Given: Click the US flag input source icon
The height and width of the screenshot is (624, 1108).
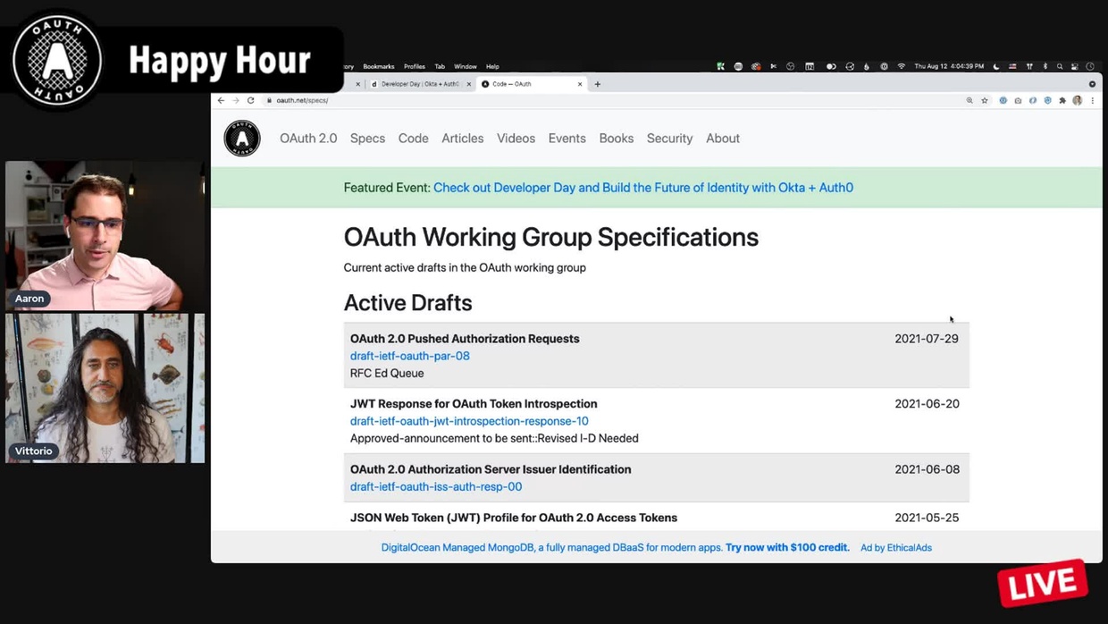Looking at the screenshot, I should (x=1012, y=66).
